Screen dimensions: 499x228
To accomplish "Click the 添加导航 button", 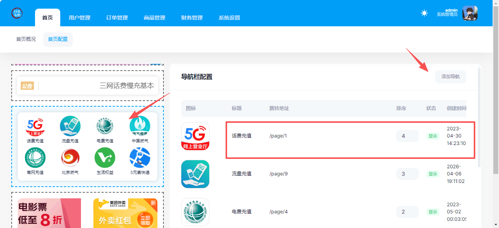I will tap(450, 76).
